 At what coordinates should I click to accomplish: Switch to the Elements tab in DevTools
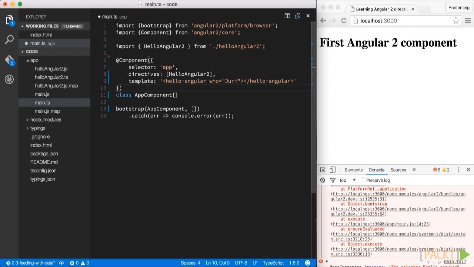354,170
